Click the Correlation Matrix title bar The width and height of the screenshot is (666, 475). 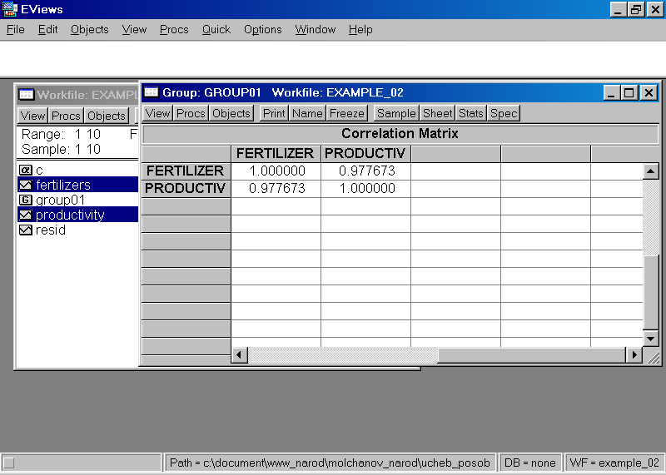click(400, 134)
